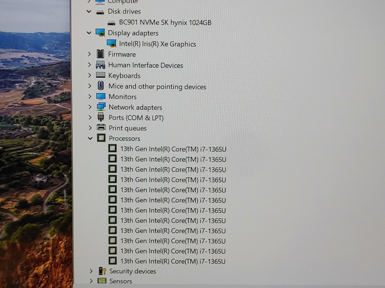
Task: Select the Security devices label
Action: tap(133, 271)
